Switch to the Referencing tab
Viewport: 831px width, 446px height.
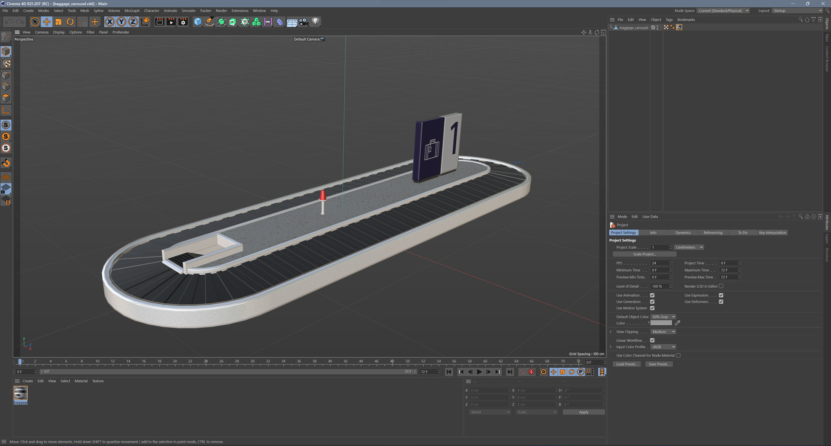(713, 233)
